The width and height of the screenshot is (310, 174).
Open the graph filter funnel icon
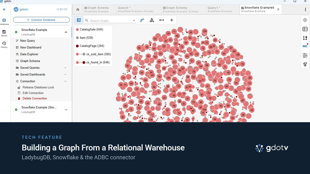[305, 64]
